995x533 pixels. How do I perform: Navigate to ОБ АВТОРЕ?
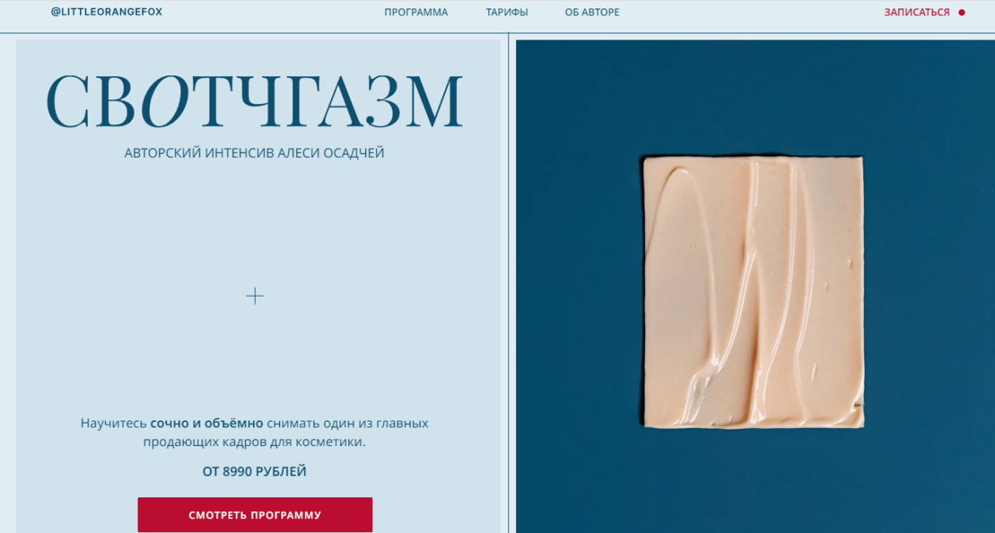(592, 12)
